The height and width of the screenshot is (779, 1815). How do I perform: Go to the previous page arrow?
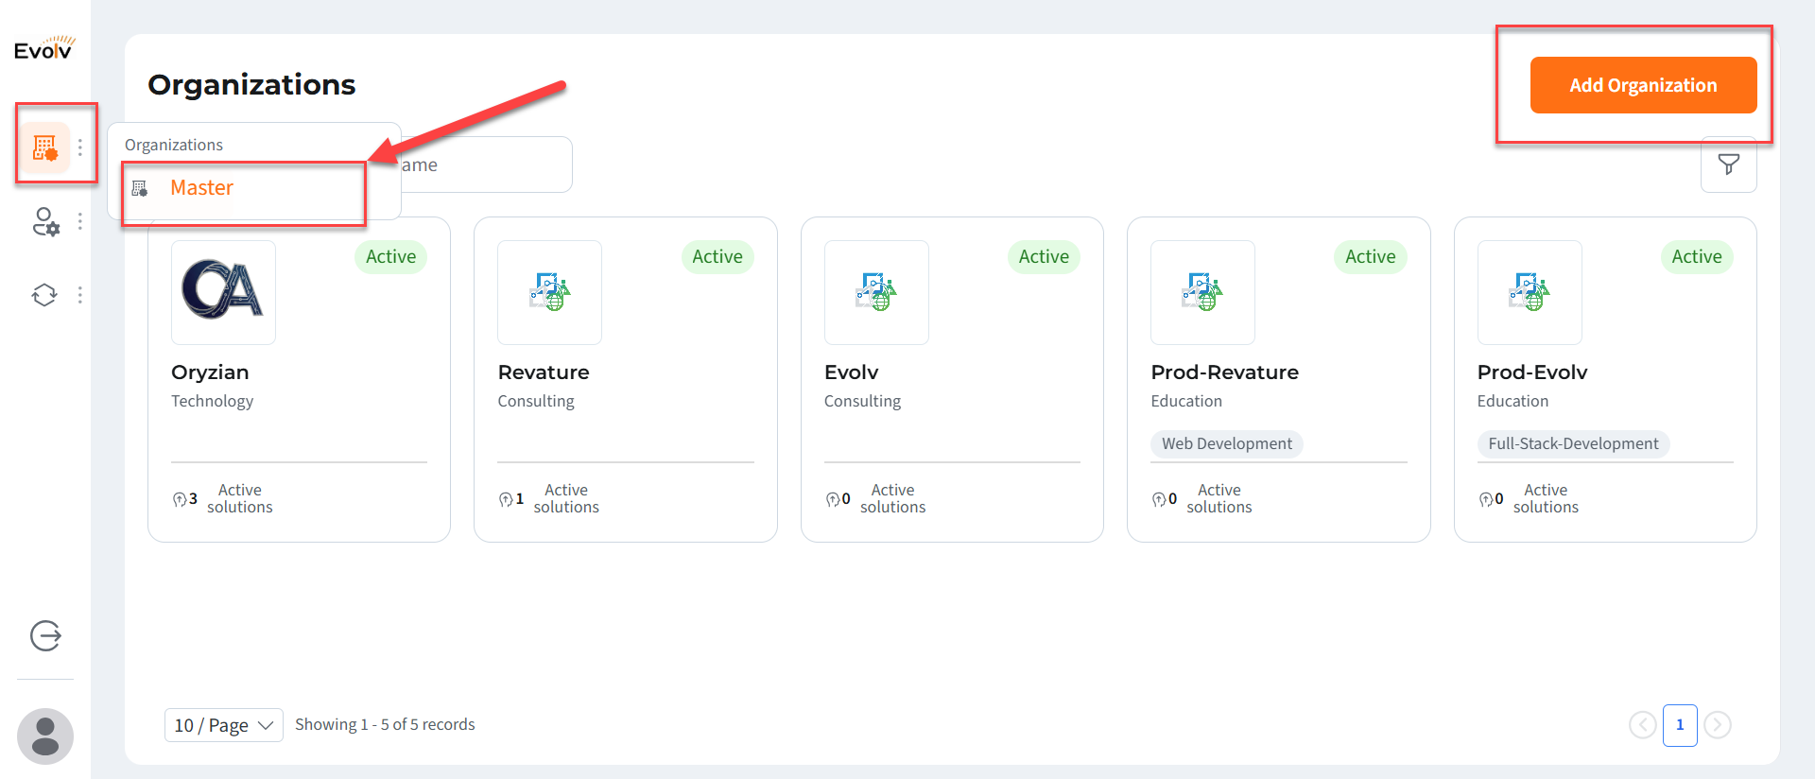1643,725
